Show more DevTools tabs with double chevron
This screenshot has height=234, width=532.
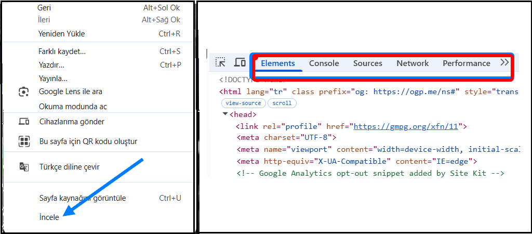(x=504, y=63)
